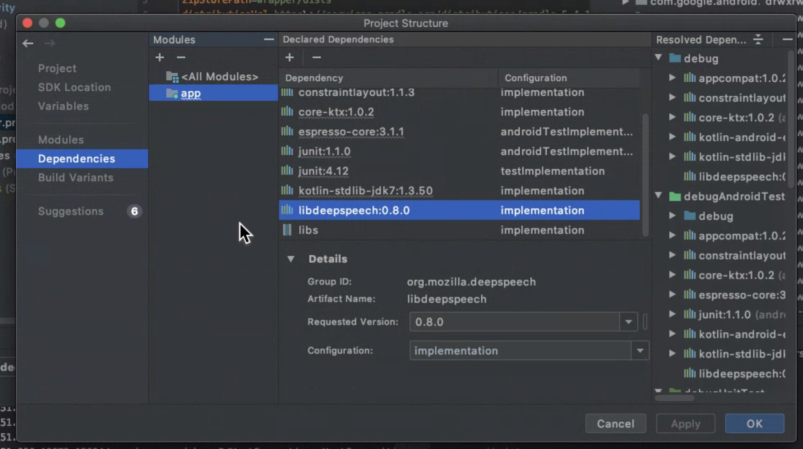The image size is (803, 449).
Task: Select the All Modules entry
Action: click(x=219, y=77)
